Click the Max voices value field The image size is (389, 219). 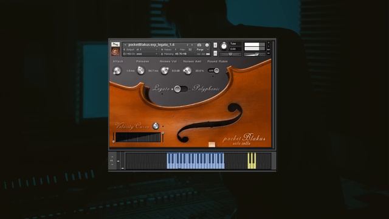[x=190, y=50]
